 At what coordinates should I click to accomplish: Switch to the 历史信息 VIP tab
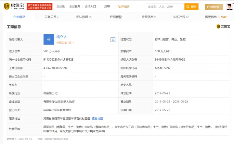[x=216, y=17]
